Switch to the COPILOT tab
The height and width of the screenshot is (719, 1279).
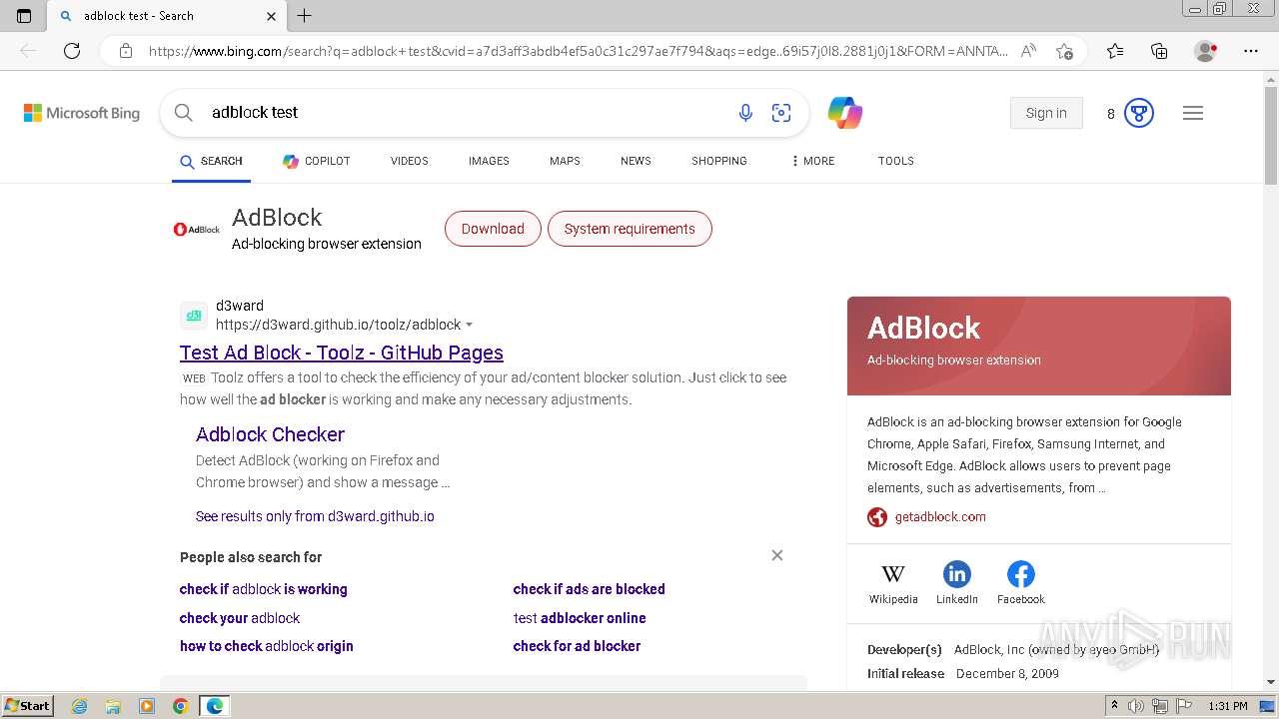(316, 161)
